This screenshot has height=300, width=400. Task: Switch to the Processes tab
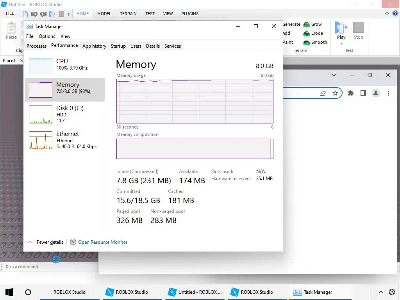point(36,46)
